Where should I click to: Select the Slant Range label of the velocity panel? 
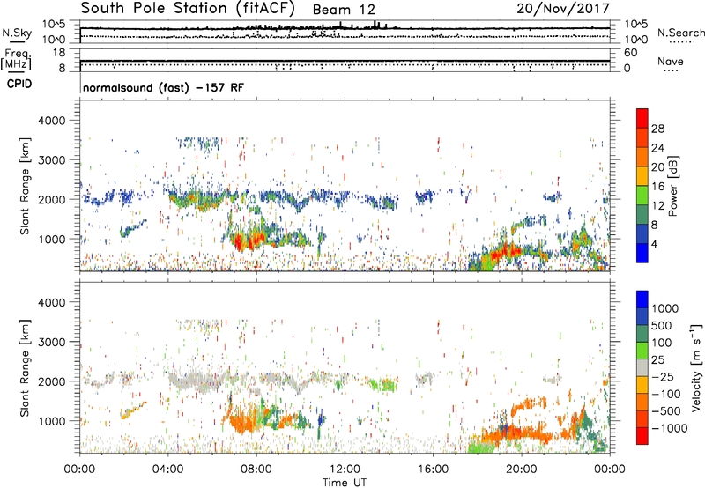25,368
